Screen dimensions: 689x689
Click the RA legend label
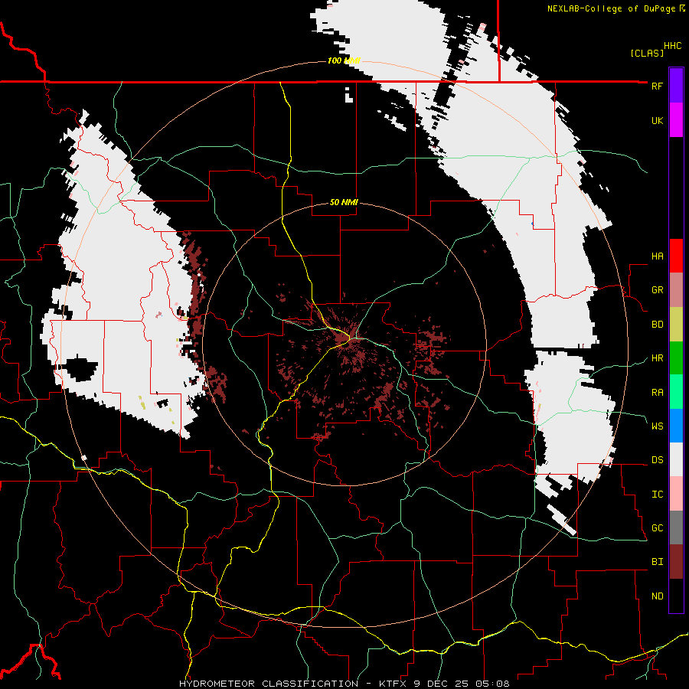tap(657, 392)
